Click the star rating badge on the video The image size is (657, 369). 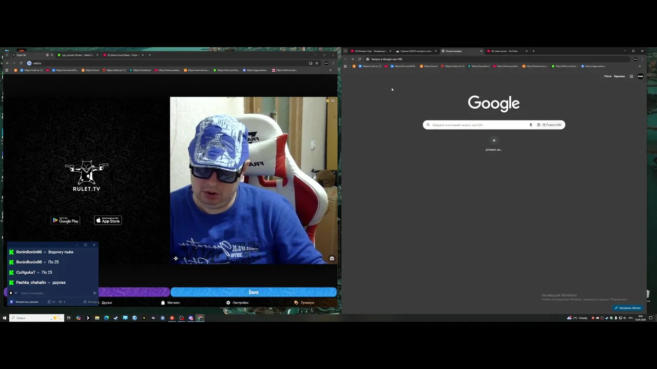coord(330,100)
